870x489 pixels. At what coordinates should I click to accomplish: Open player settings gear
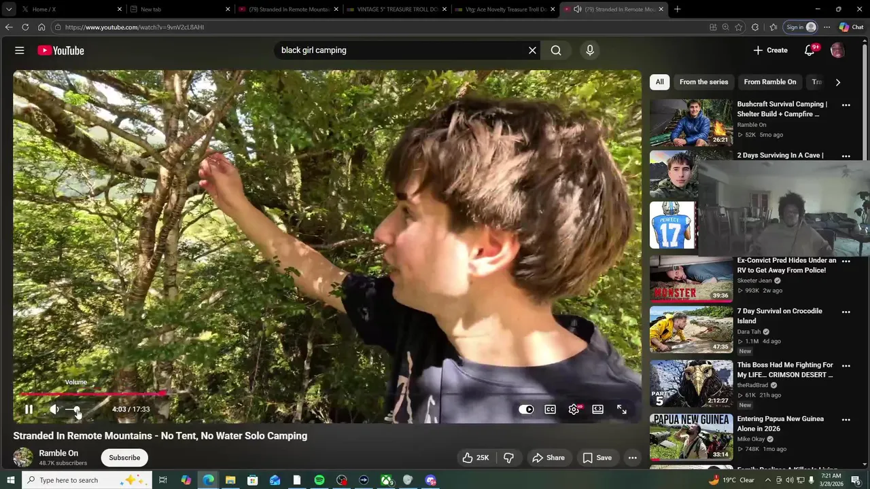(574, 410)
